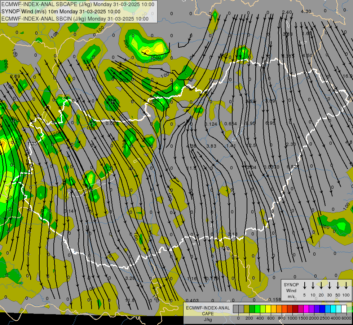Click the 5 m/s wind arrow in legend
This screenshot has height=325, width=353.
[304, 286]
